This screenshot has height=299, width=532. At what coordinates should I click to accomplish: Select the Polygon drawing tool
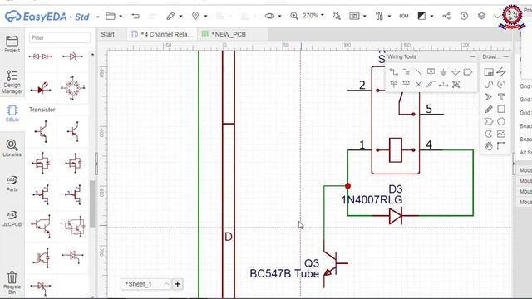pyautogui.click(x=489, y=121)
